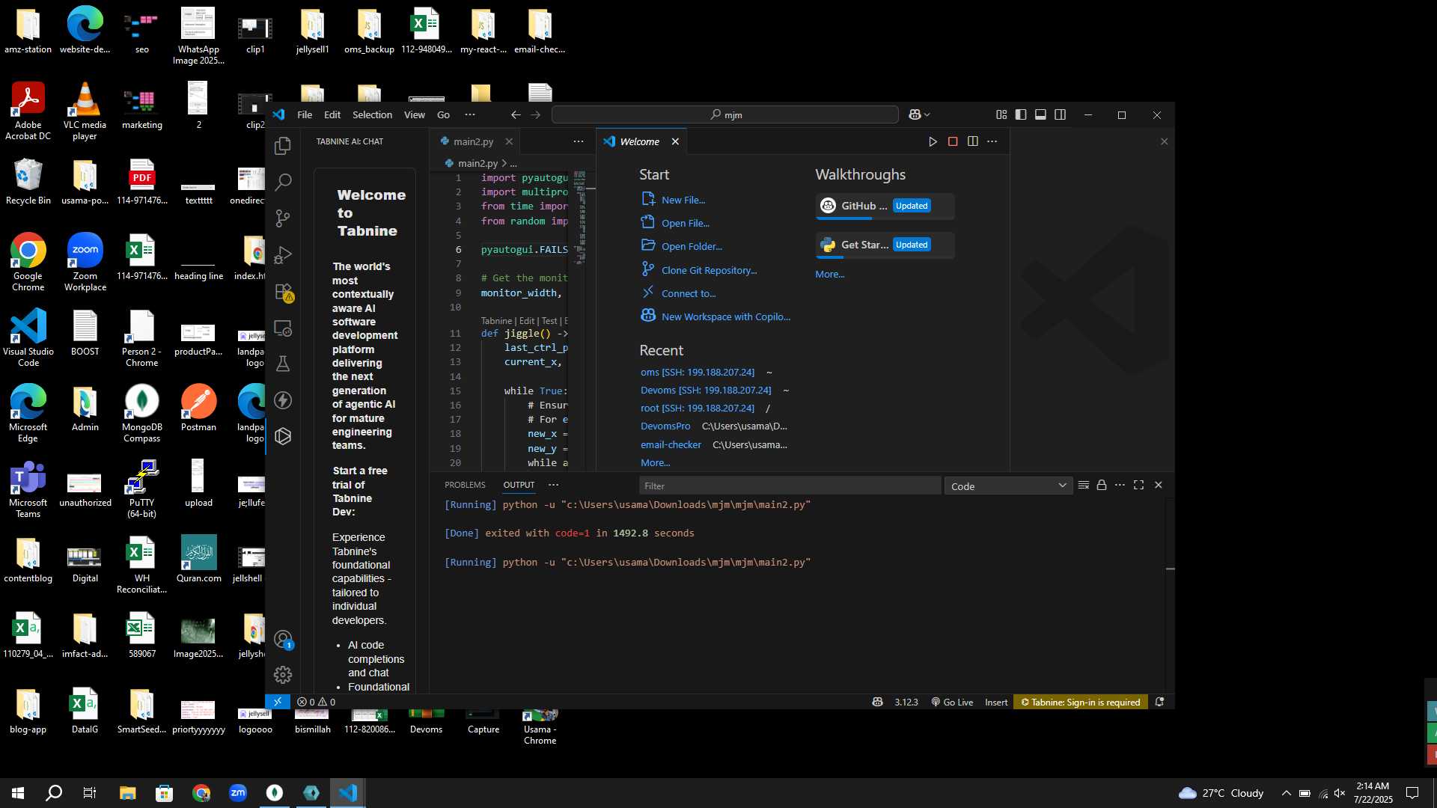1437x808 pixels.
Task: Open the Accounts menu
Action: (x=283, y=640)
